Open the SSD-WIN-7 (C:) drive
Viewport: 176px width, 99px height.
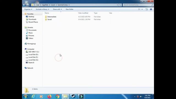(34, 52)
